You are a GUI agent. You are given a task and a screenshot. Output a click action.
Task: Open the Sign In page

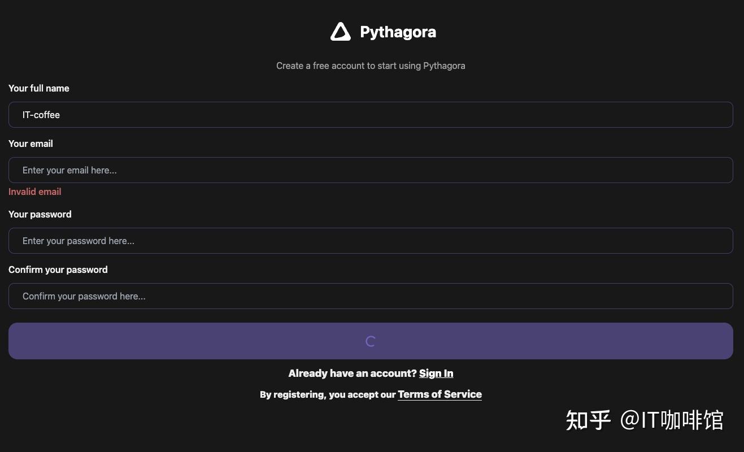436,373
